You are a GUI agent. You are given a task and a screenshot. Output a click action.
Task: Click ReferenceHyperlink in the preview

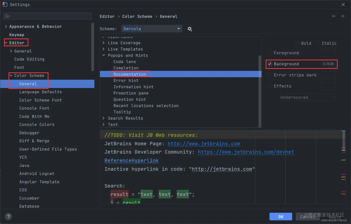click(x=132, y=160)
